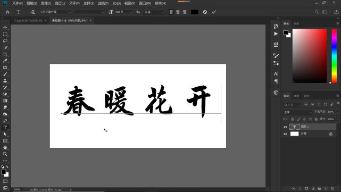Center align text

point(178,12)
